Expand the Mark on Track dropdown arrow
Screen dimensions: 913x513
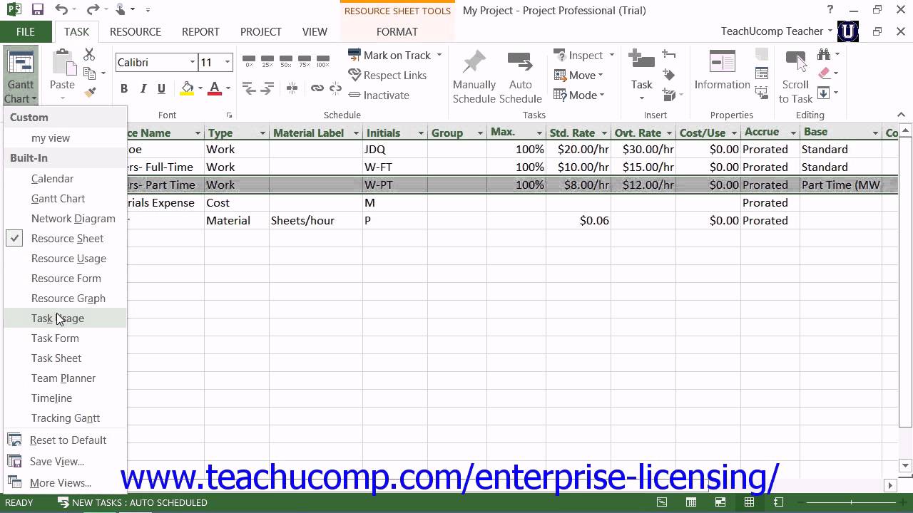tap(439, 56)
